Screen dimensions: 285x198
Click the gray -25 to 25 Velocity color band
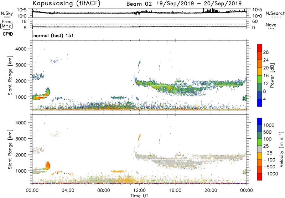[x=260, y=149]
